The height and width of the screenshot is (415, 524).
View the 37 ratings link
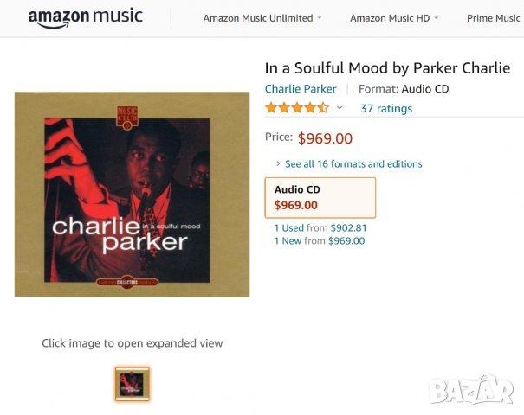click(x=386, y=108)
